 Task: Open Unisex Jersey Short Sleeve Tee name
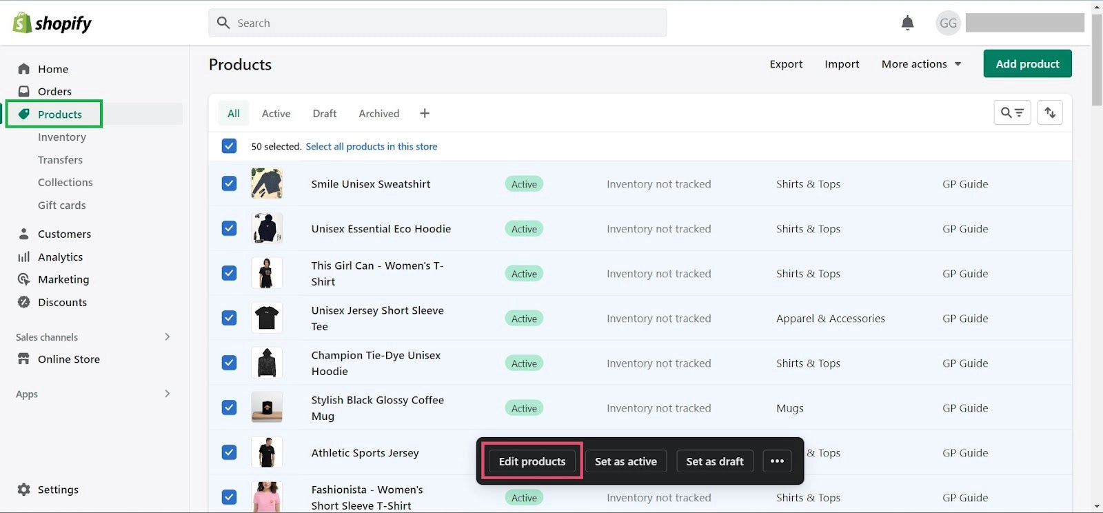tap(377, 319)
